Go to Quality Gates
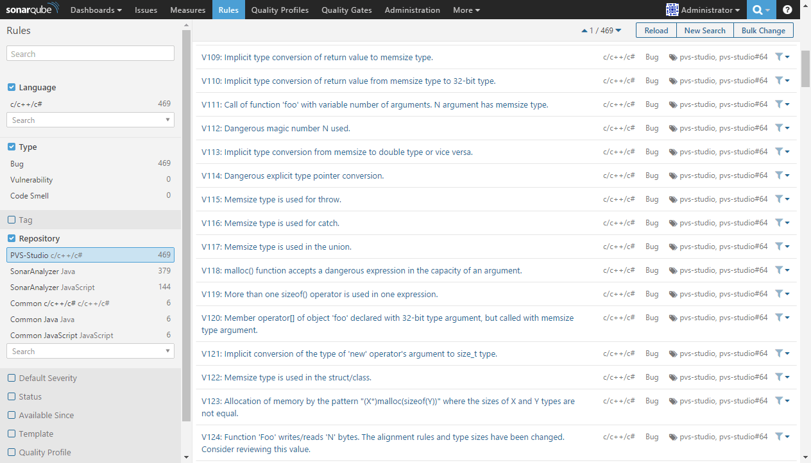Screen dimensions: 811x463 pyautogui.click(x=346, y=10)
